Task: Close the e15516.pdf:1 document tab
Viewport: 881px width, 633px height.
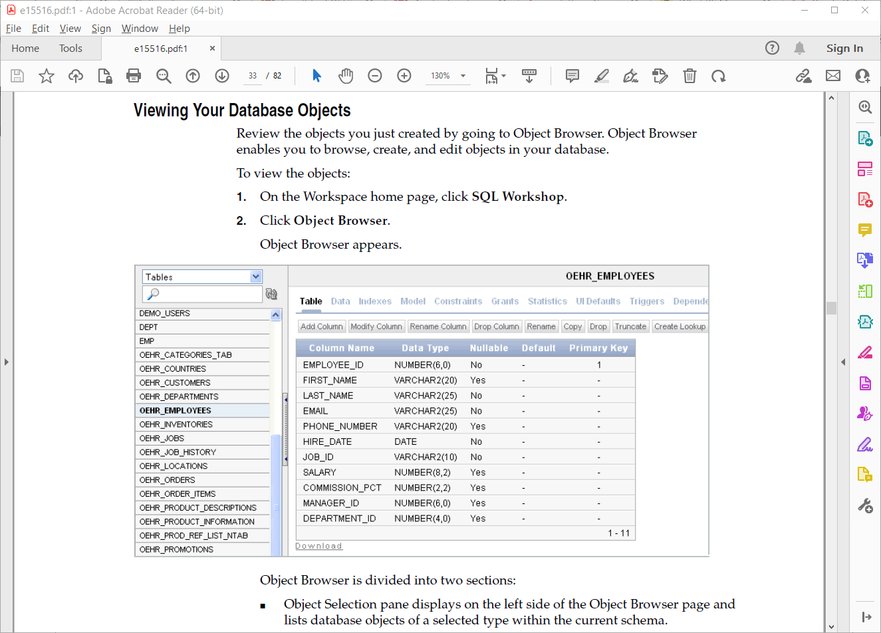Action: click(212, 49)
